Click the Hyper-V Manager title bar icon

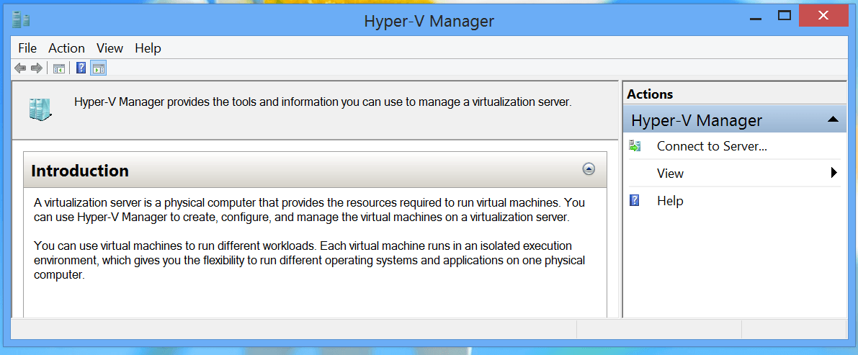pyautogui.click(x=21, y=21)
